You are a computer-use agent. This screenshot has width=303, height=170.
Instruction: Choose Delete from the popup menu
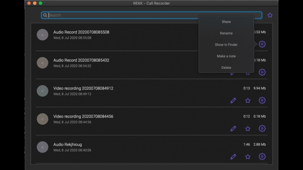226,68
